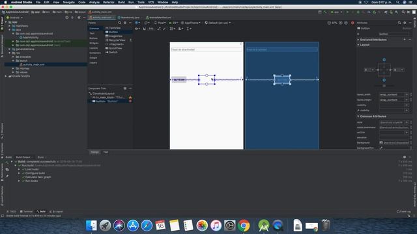Clear all constraints icon
Screen dimensions: 417x234
[159, 29]
